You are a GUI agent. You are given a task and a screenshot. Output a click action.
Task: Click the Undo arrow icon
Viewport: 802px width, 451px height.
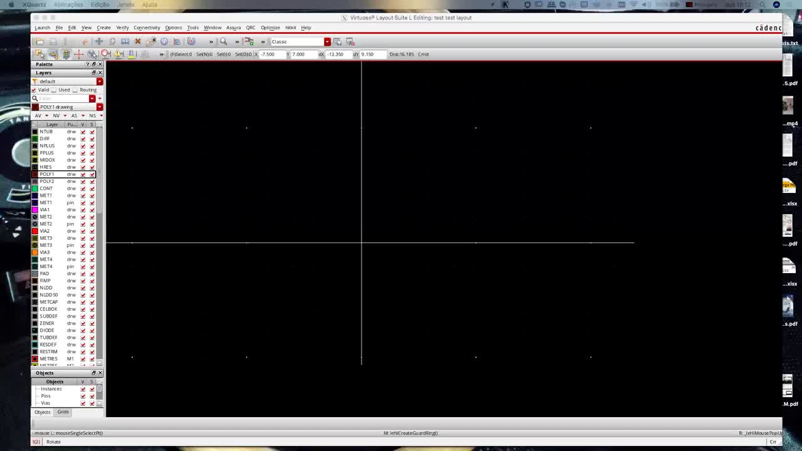pos(85,41)
